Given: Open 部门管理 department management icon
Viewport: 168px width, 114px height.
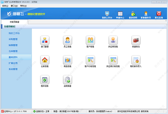Looking at the screenshot, I should click(x=45, y=40).
